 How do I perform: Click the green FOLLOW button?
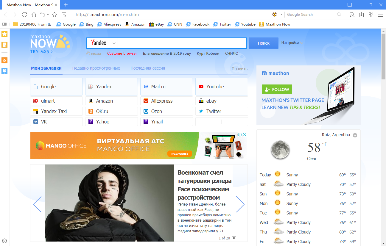277,89
